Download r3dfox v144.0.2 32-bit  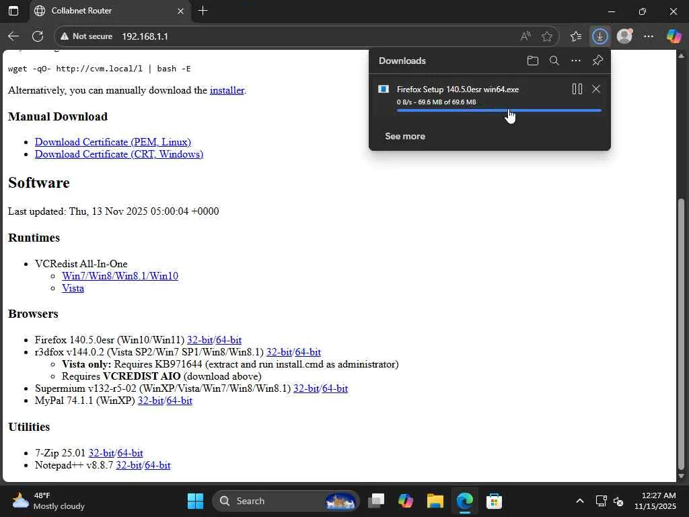tap(279, 352)
